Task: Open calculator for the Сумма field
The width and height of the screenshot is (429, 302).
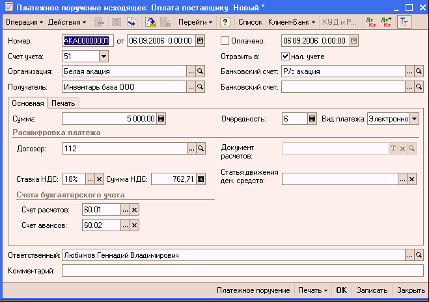Action: [161, 118]
